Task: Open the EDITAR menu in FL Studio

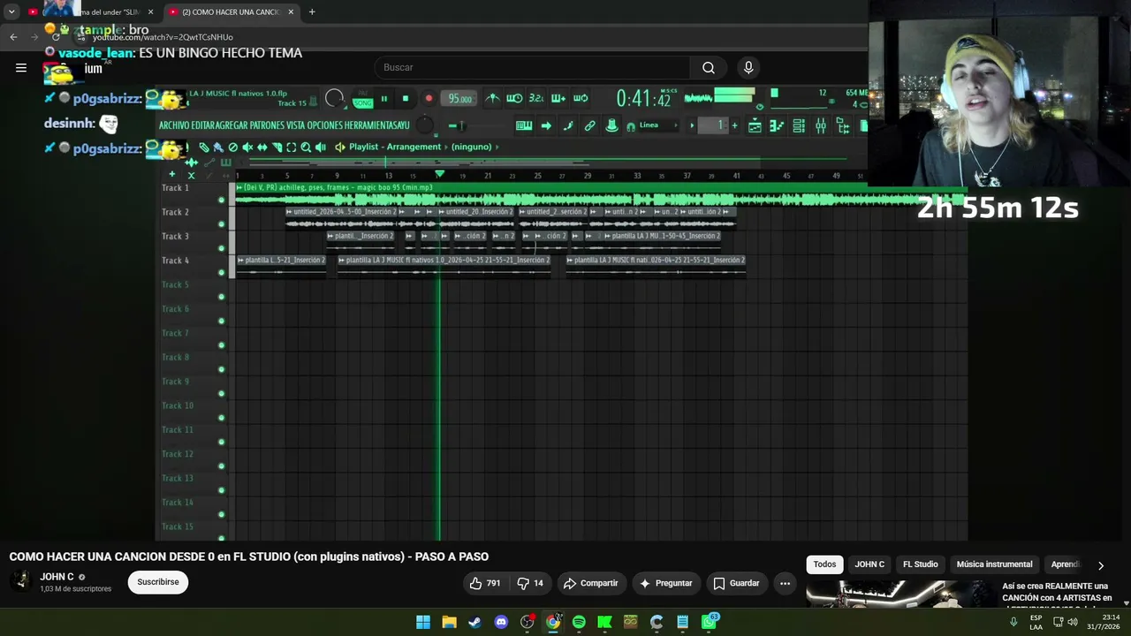Action: (202, 125)
